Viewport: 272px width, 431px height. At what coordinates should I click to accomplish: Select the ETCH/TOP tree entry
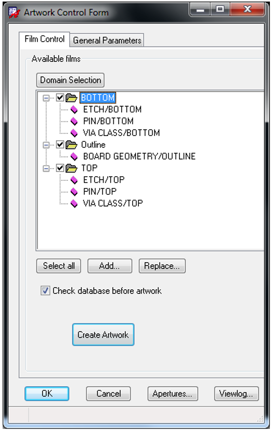click(x=104, y=180)
